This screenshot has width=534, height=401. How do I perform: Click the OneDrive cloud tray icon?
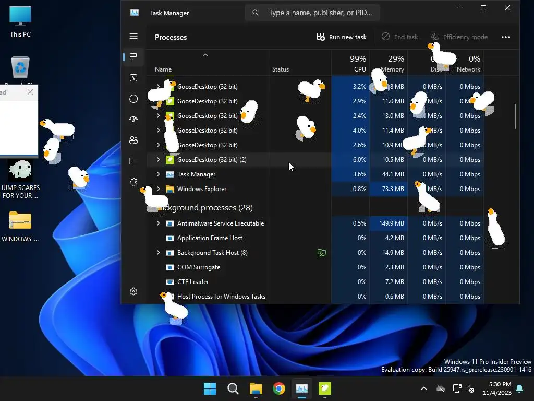point(441,388)
